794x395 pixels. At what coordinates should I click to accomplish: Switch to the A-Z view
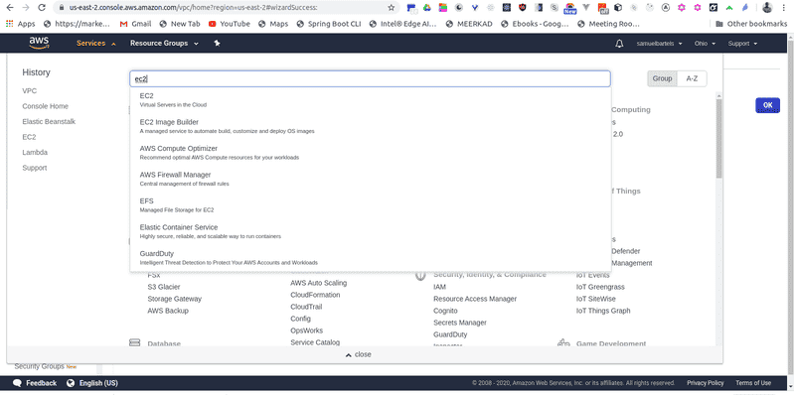692,78
